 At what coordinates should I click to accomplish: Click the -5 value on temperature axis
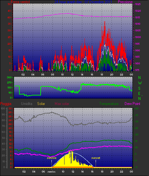point(136,167)
